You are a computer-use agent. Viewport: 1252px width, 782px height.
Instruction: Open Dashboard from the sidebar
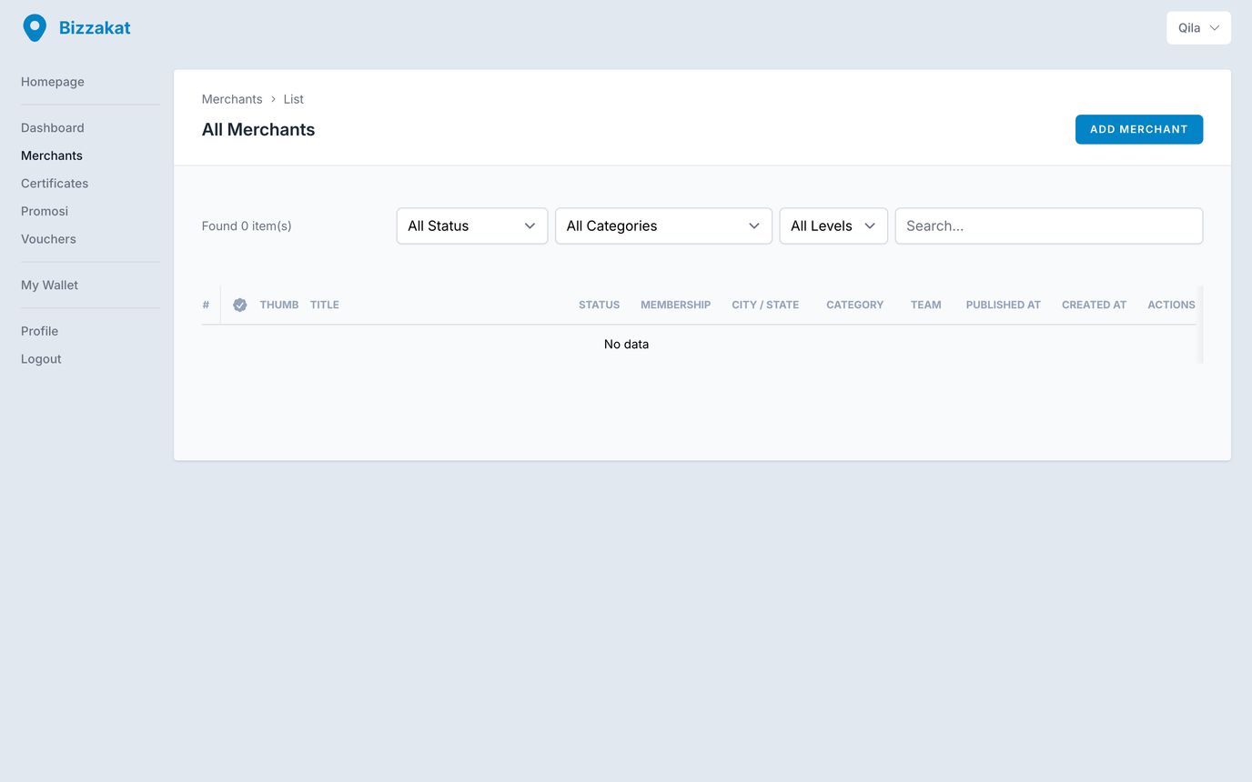click(53, 128)
